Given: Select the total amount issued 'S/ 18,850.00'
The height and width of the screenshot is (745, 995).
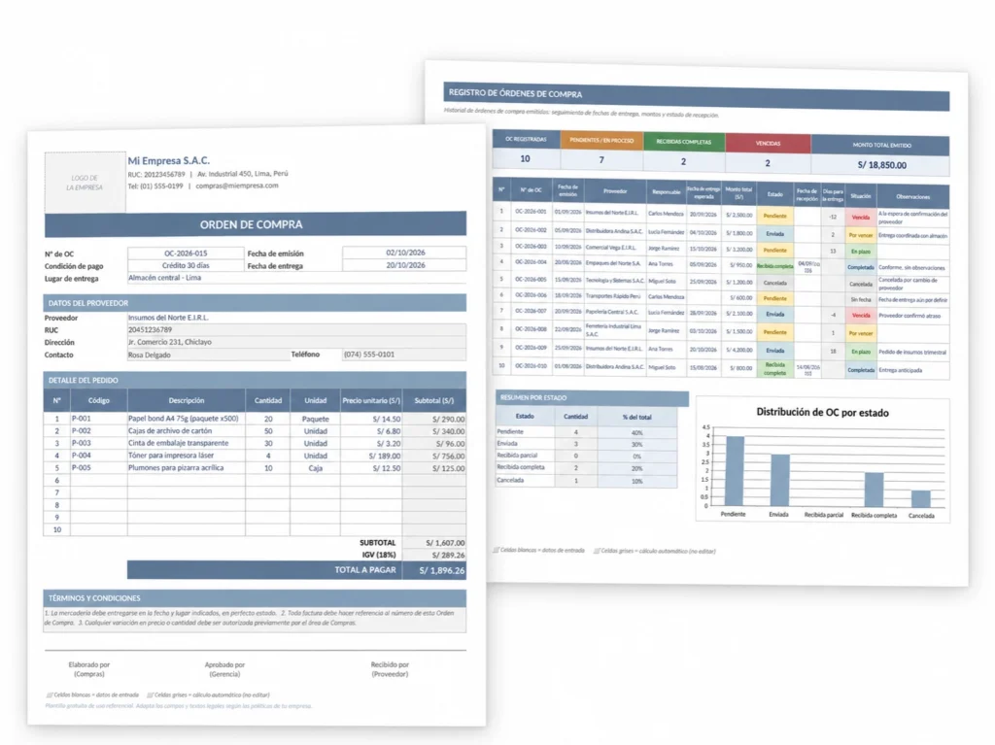Looking at the screenshot, I should point(882,165).
